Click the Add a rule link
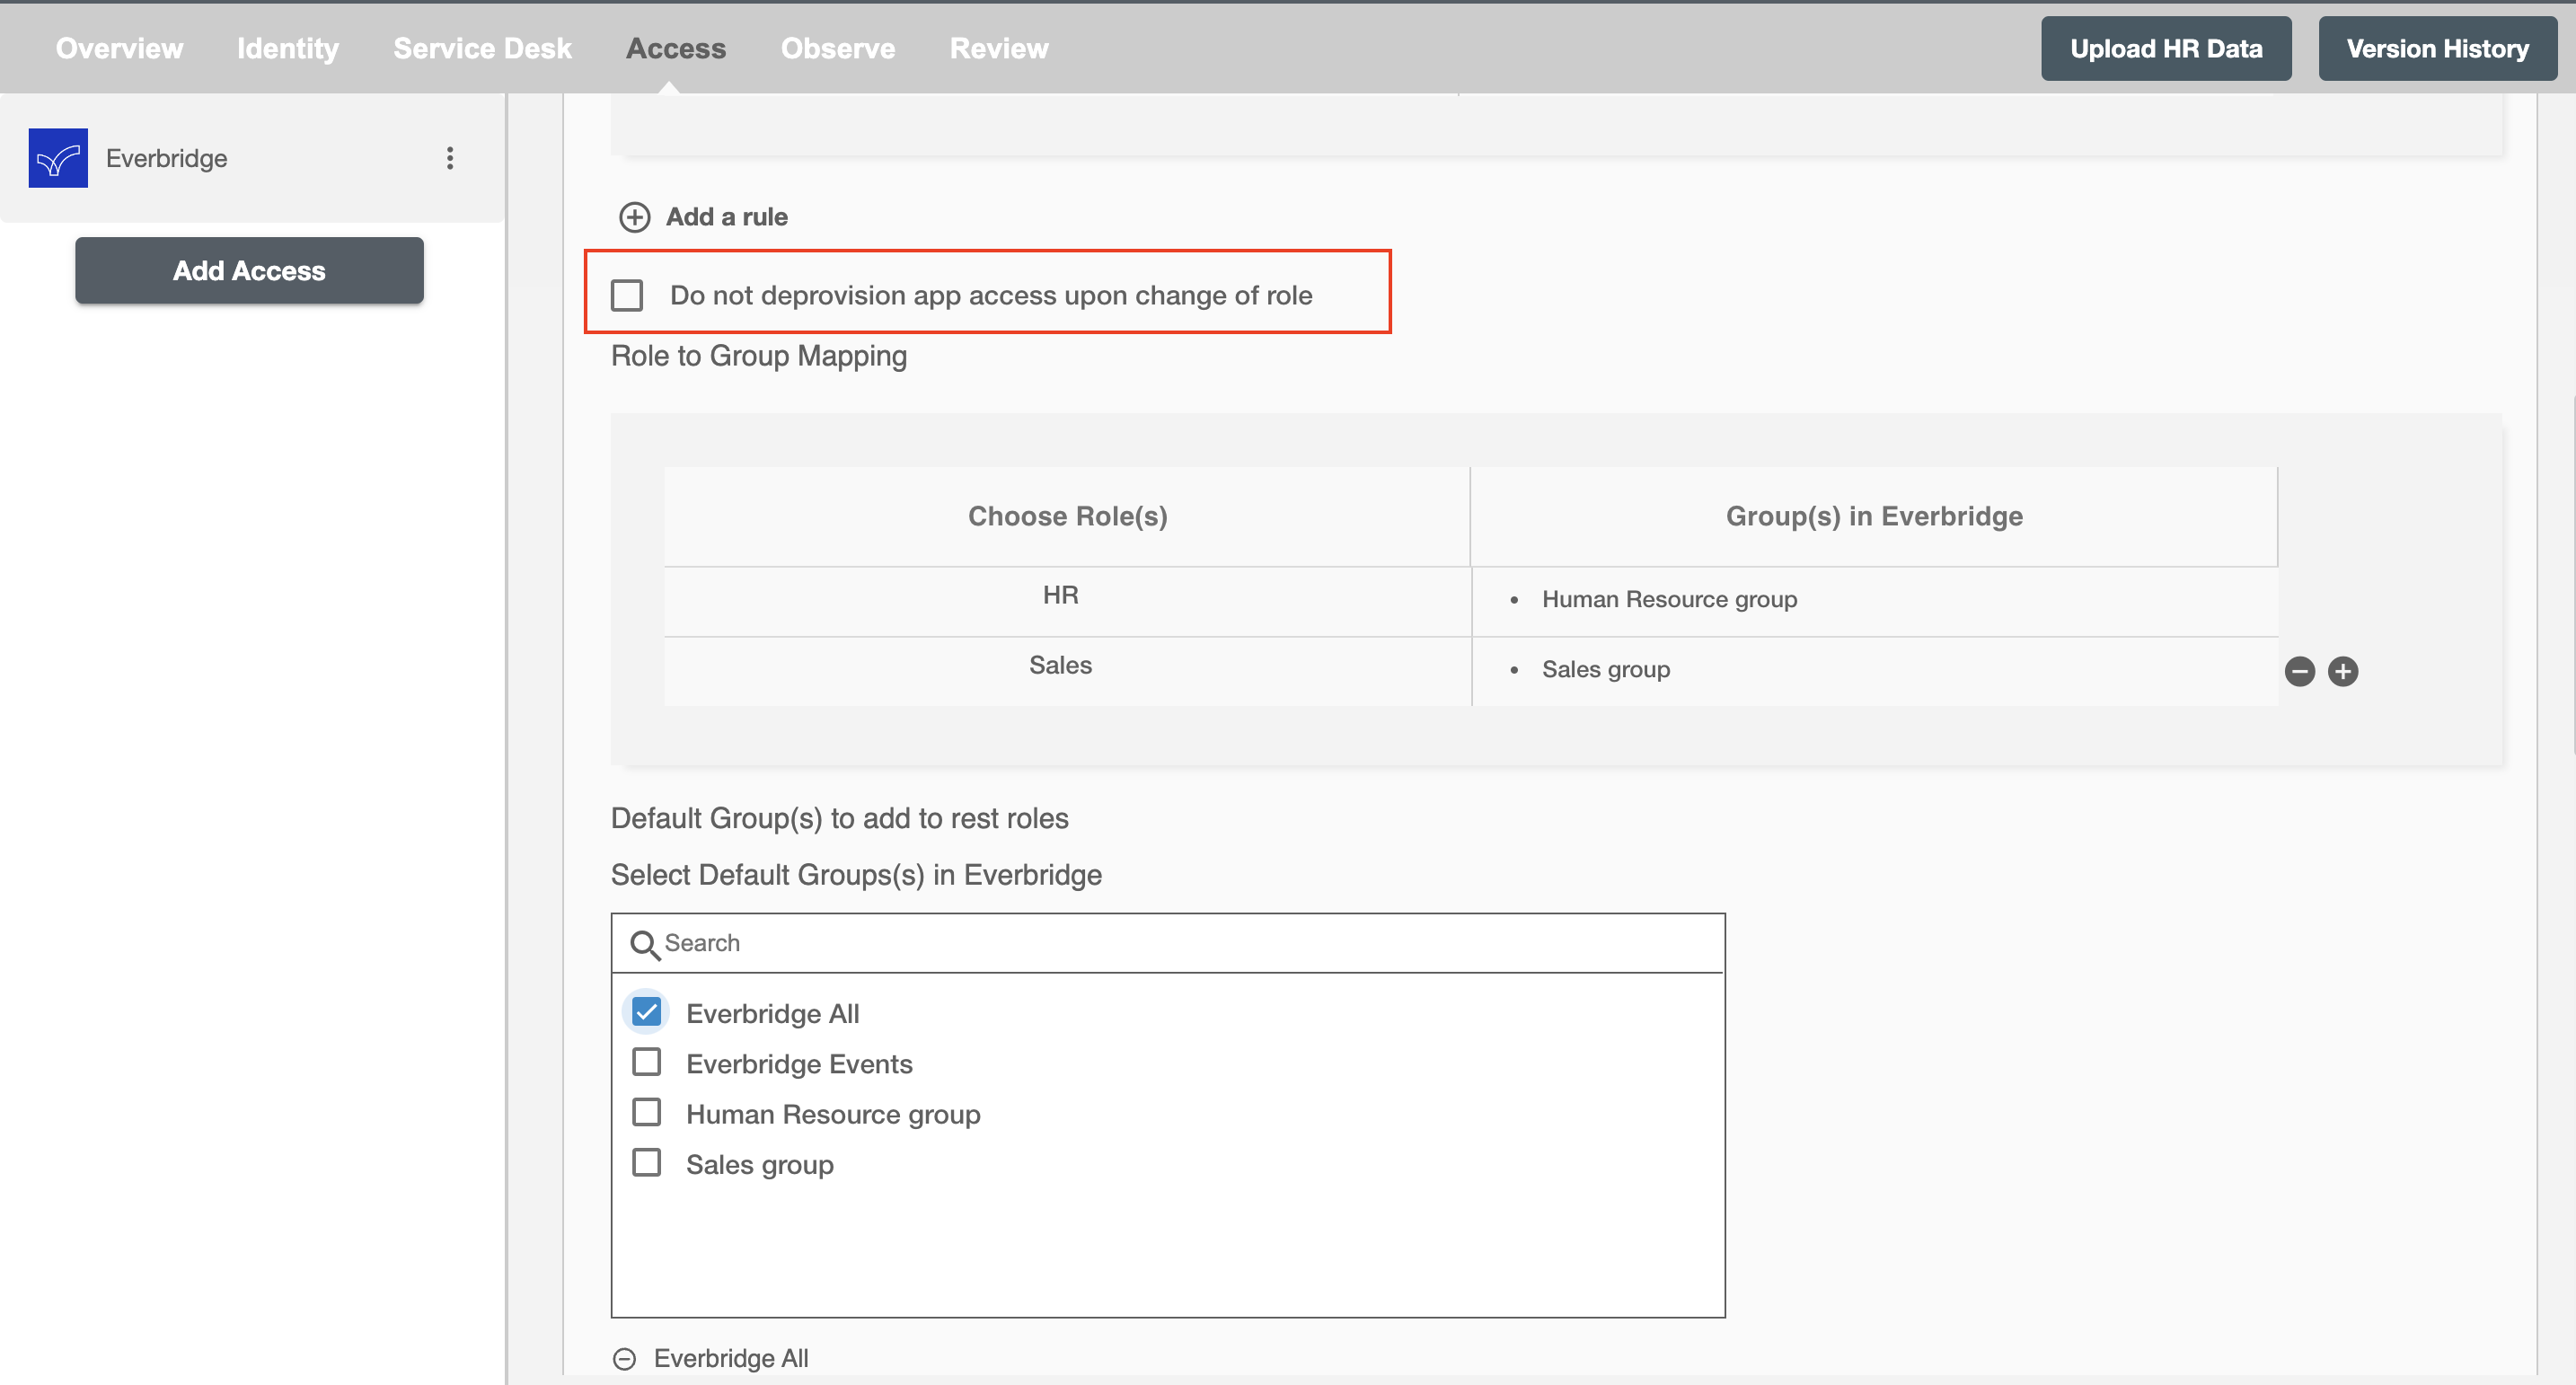 point(727,217)
